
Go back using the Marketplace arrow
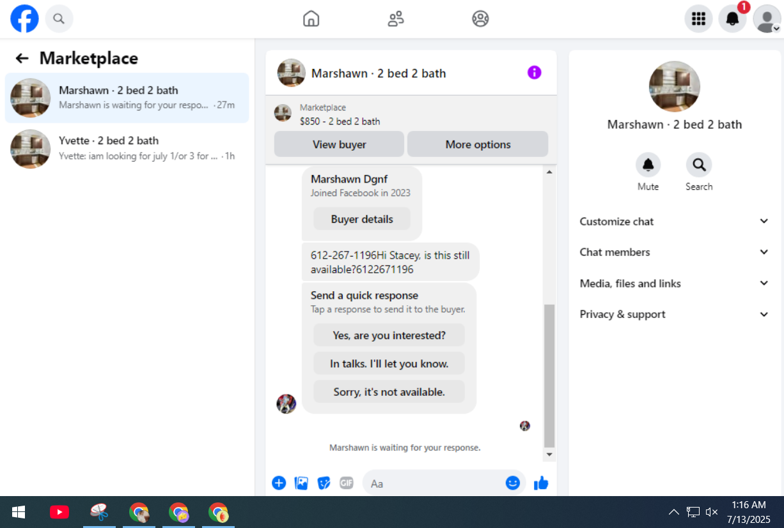(x=22, y=58)
